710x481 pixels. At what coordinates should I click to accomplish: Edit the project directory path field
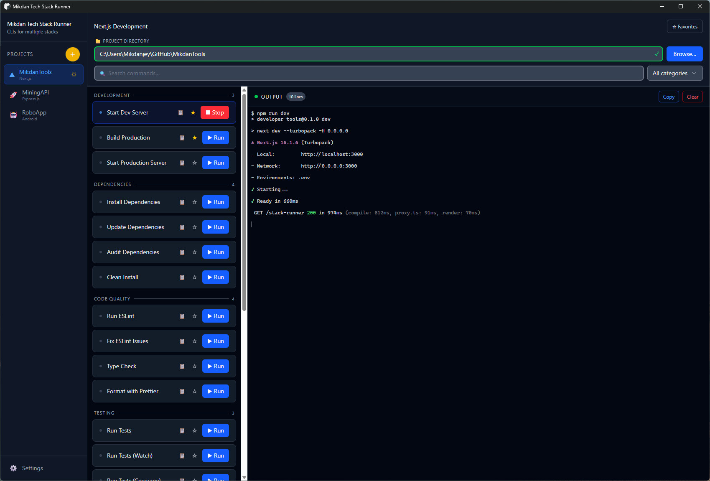pos(379,54)
